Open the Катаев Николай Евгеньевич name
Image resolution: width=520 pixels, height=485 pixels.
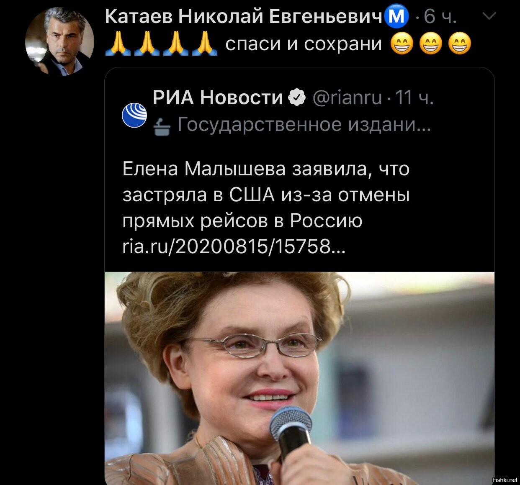point(244,17)
